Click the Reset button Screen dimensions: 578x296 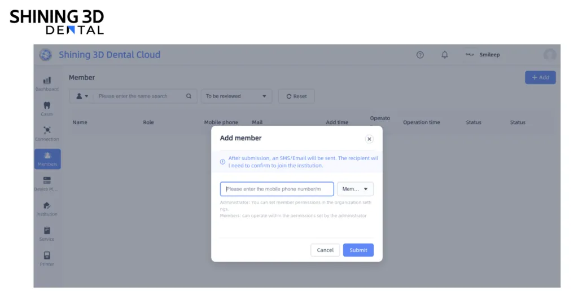pyautogui.click(x=296, y=96)
